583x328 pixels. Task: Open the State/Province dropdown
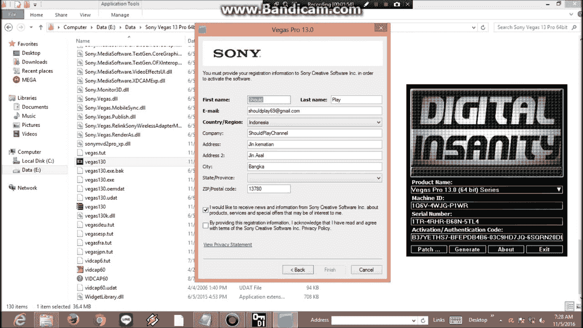(378, 178)
